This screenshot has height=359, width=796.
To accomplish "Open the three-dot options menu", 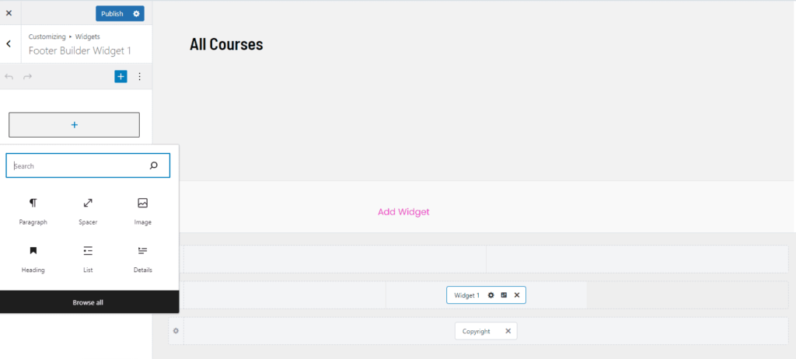I will coord(140,76).
